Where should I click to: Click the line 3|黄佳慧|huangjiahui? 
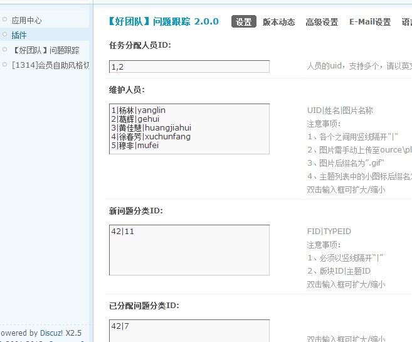(151, 128)
